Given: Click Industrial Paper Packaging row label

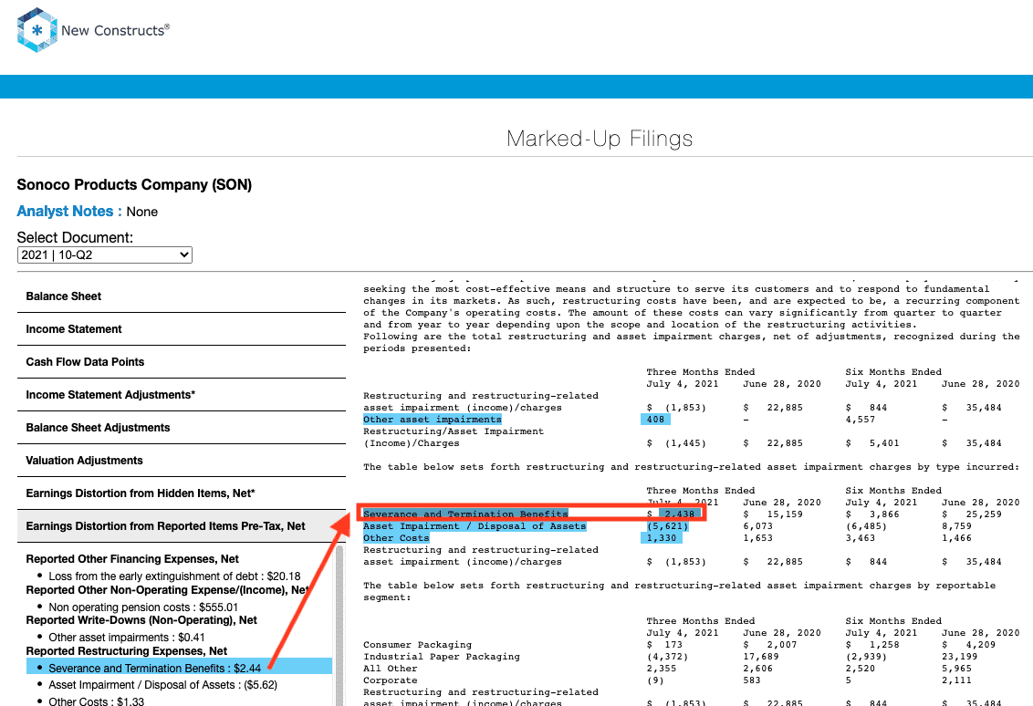Looking at the screenshot, I should click(442, 657).
